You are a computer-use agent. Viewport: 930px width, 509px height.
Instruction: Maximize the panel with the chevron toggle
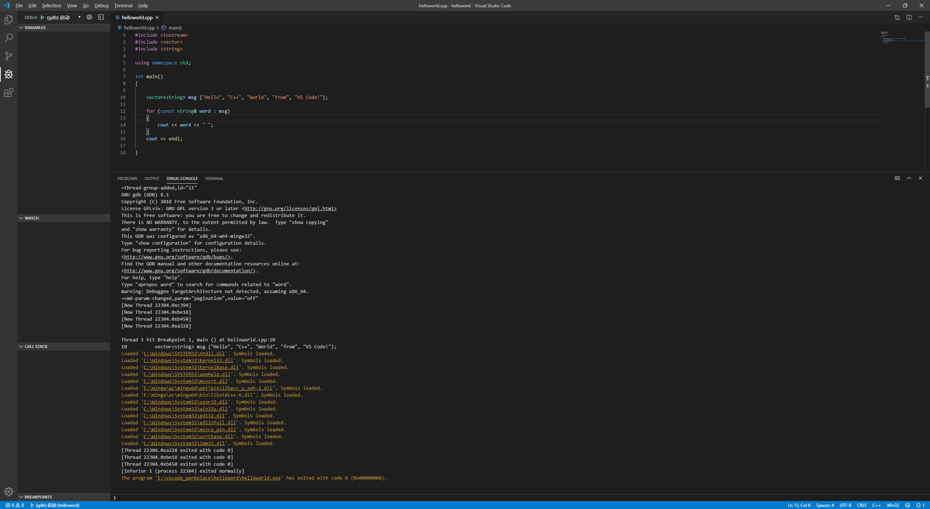point(909,178)
